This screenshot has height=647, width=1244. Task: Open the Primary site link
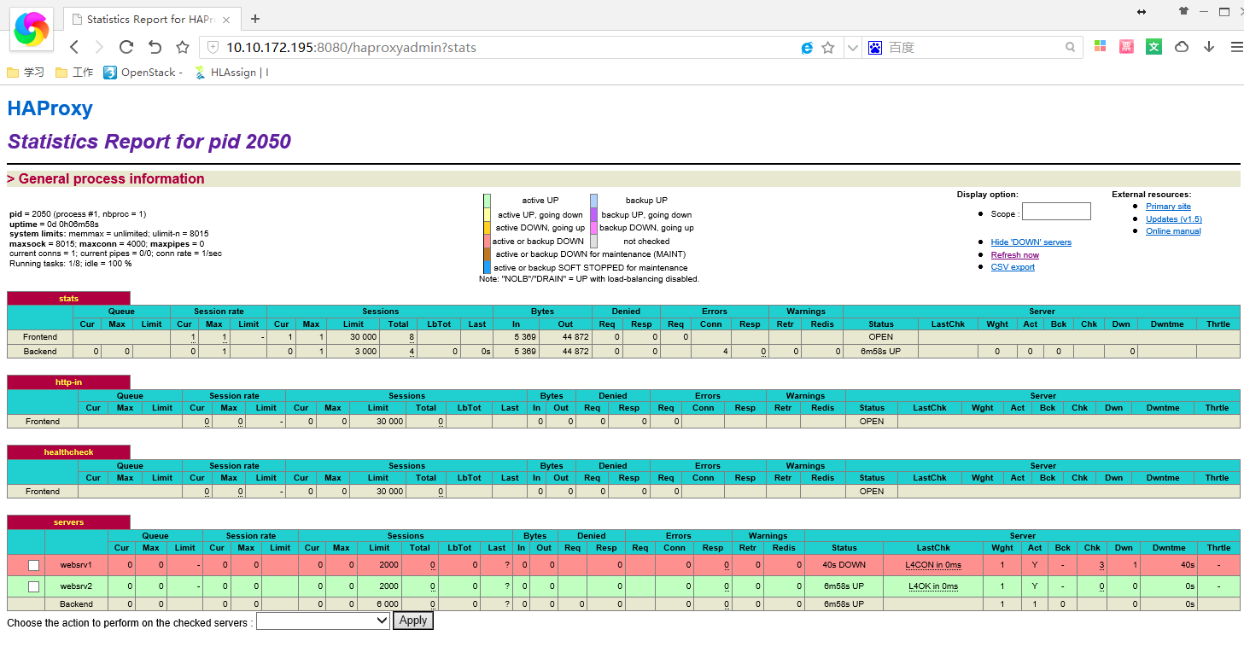[1168, 207]
